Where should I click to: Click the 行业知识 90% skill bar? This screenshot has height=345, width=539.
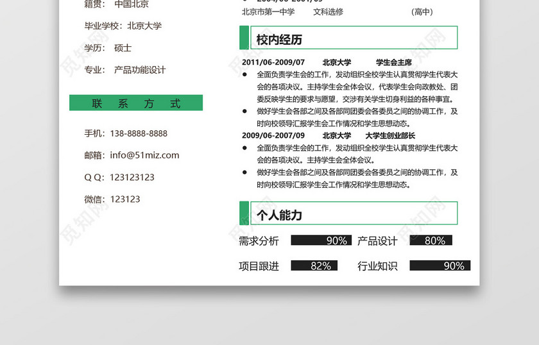[440, 265]
